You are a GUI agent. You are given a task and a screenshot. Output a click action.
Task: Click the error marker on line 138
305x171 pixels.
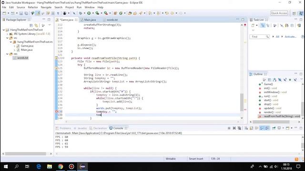[x=56, y=112]
